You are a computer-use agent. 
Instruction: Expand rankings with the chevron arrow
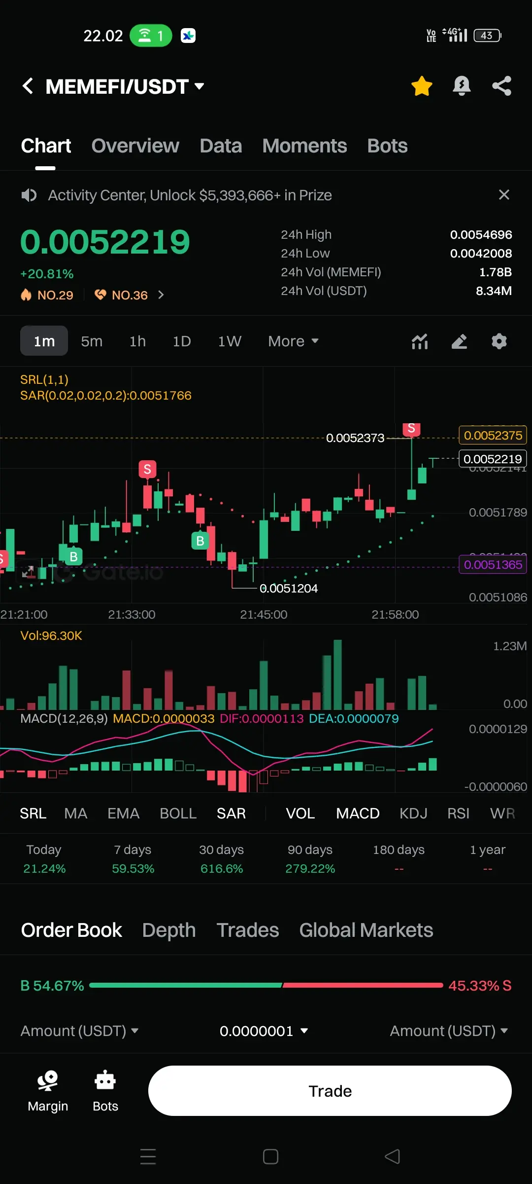click(161, 295)
